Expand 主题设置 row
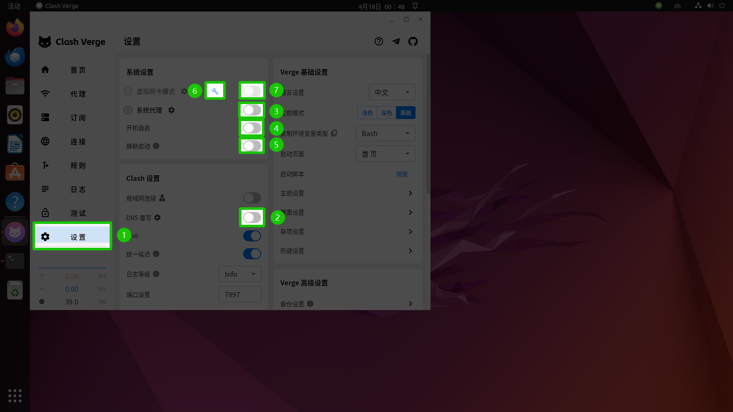Image resolution: width=733 pixels, height=412 pixels. [x=348, y=193]
